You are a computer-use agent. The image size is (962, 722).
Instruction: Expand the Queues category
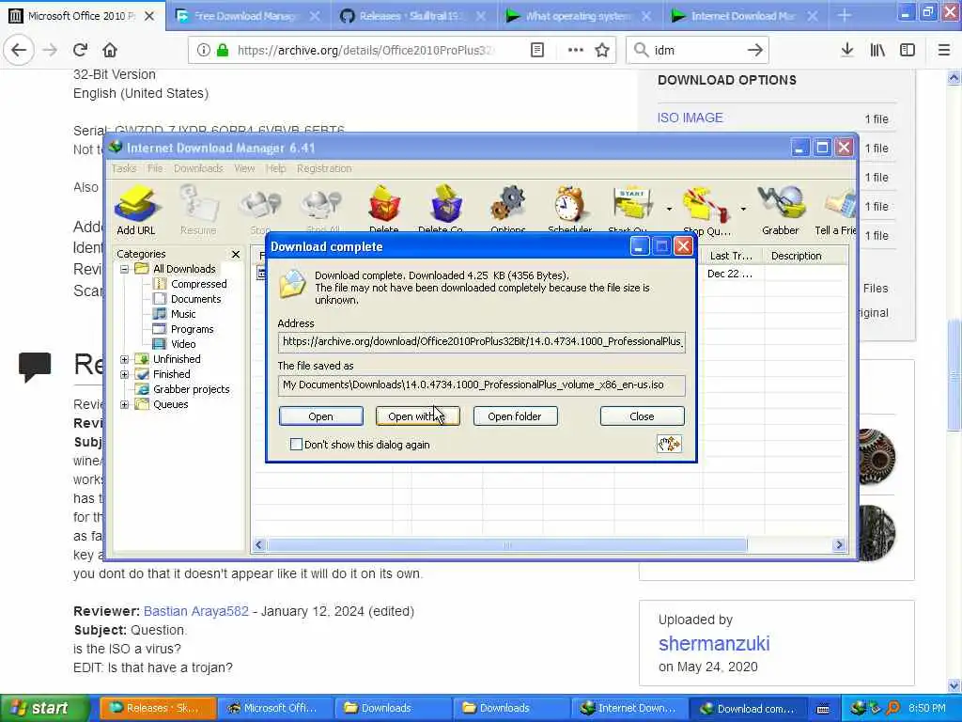125,404
